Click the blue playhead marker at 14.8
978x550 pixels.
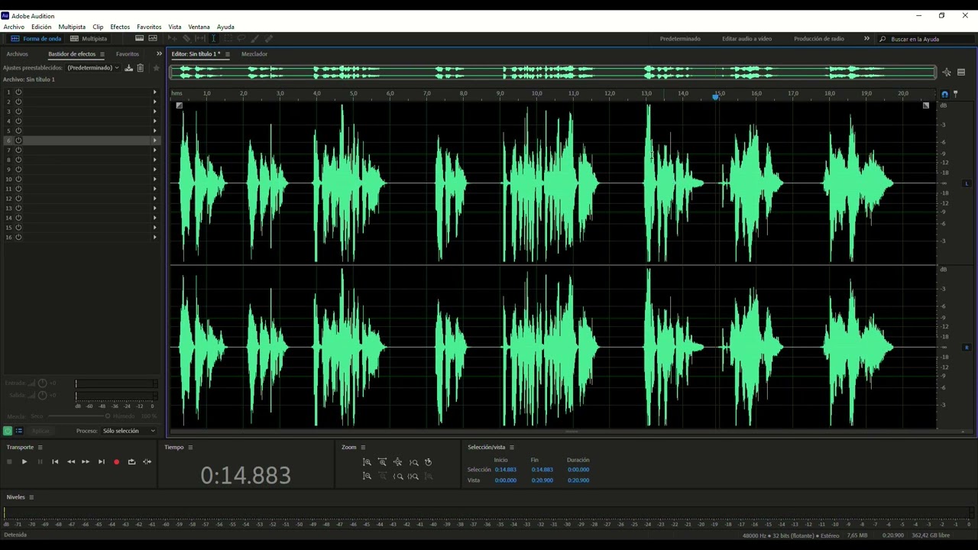(x=716, y=96)
